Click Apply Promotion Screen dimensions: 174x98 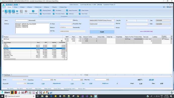tap(72, 10)
